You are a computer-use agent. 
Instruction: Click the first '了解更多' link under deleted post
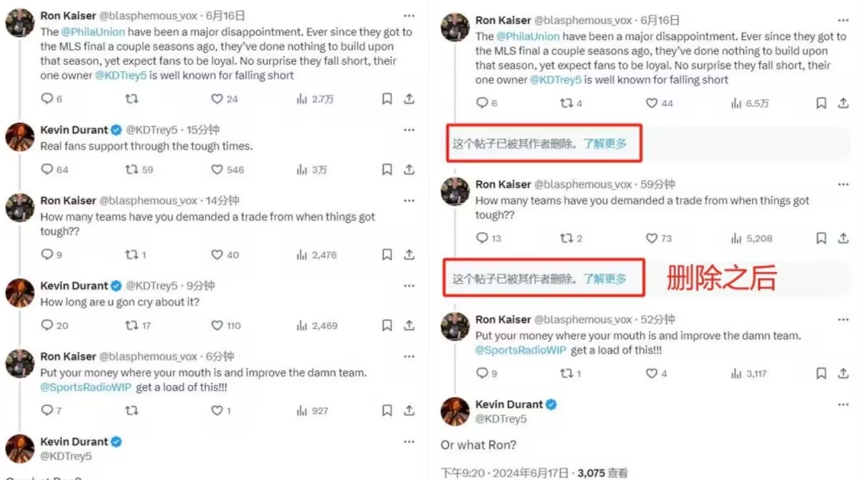point(604,144)
